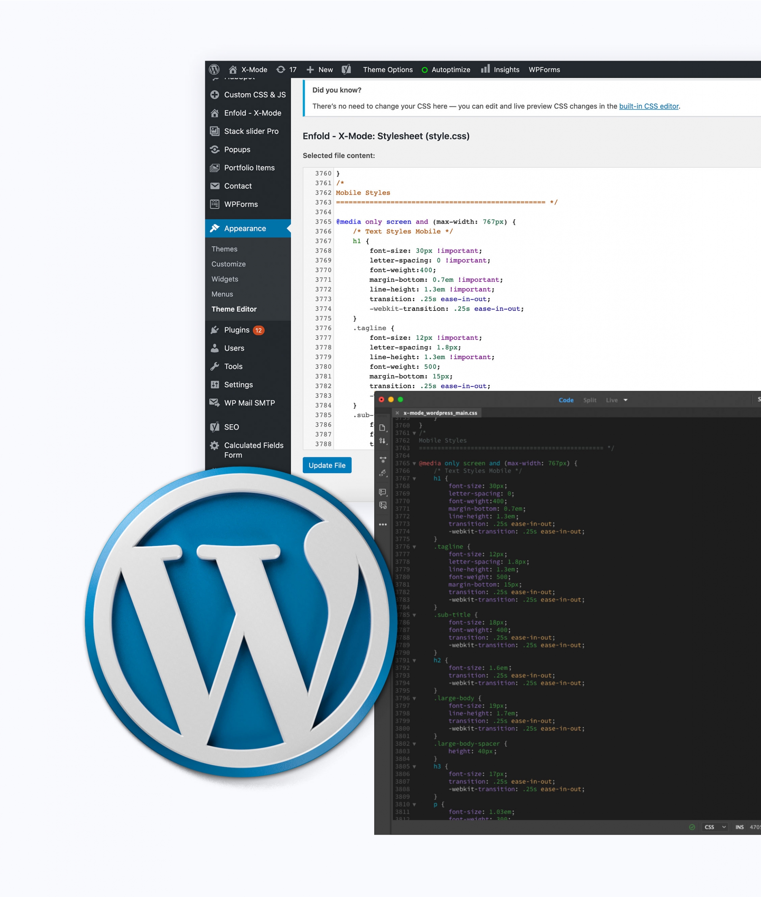Open WP Mail SMTP in sidebar

click(248, 403)
